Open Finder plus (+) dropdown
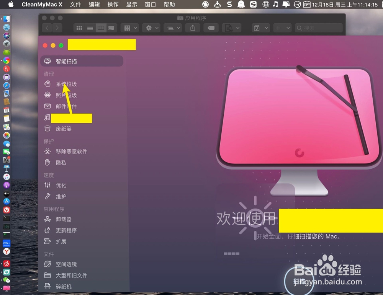This screenshot has height=295, width=383. tap(282, 28)
